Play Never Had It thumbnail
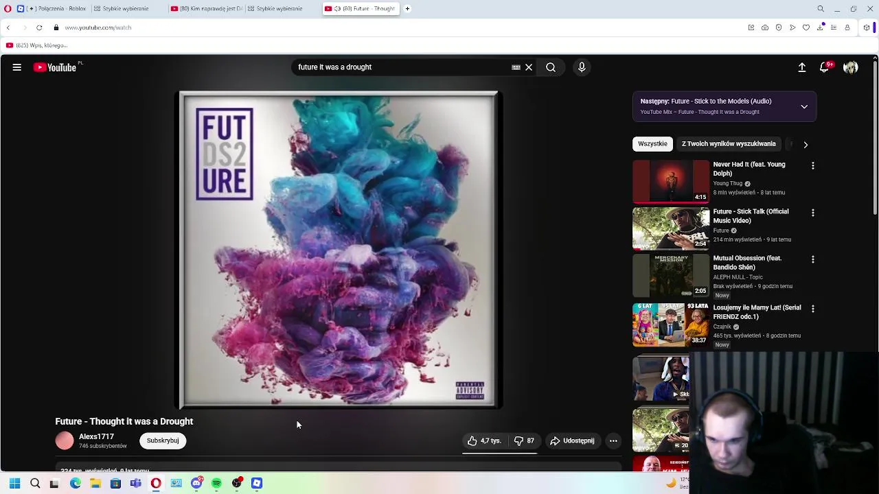879x494 pixels. pos(671,182)
